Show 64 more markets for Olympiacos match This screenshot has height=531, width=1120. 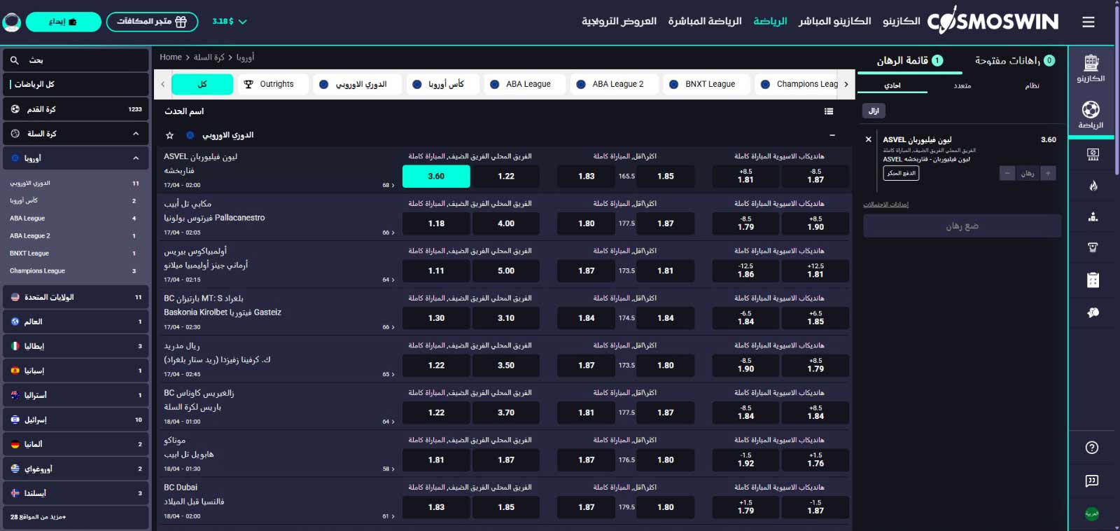388,280
